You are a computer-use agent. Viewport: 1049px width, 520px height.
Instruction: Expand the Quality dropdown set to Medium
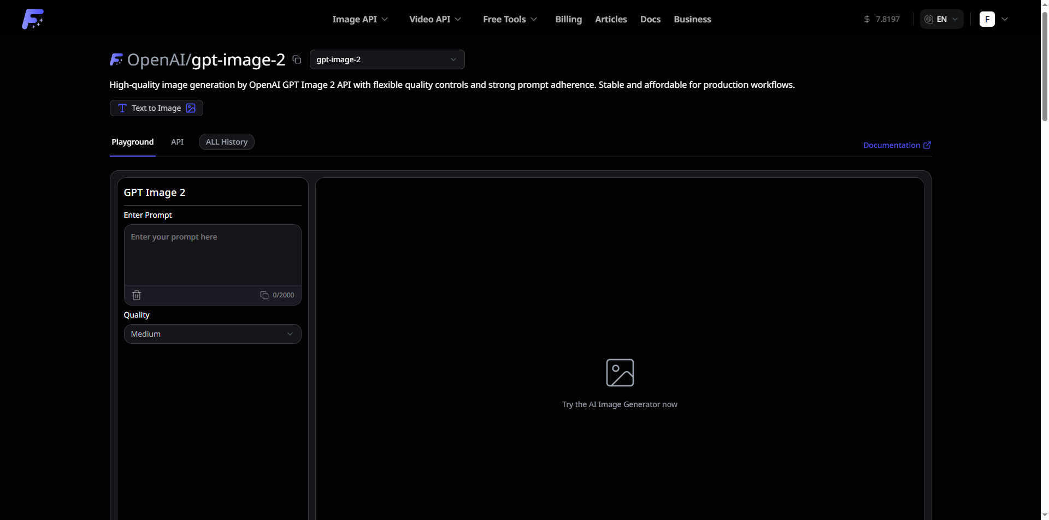click(213, 334)
